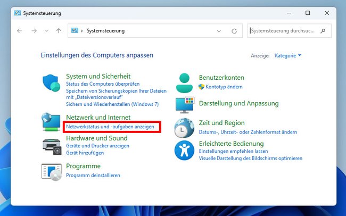Click the breadcrumb chevron before Systemsteuerung
Screen dimensions: 346x216
click(82, 31)
